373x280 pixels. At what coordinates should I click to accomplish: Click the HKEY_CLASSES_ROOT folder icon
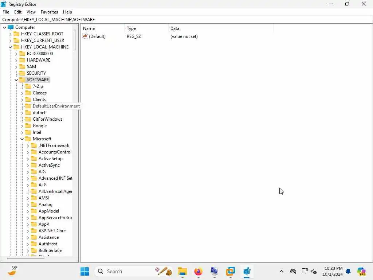coord(16,34)
